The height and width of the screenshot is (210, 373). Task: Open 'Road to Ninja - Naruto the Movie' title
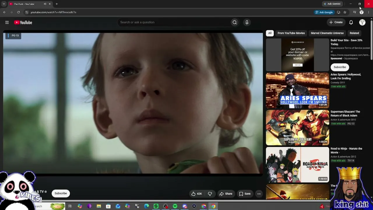point(346,150)
